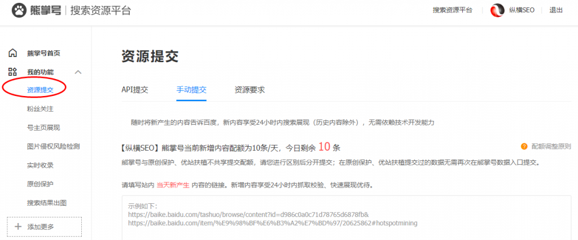The width and height of the screenshot is (578, 240).
Task: Click the 熊掌号与原创保护 quota note text
Action: [x=331, y=163]
